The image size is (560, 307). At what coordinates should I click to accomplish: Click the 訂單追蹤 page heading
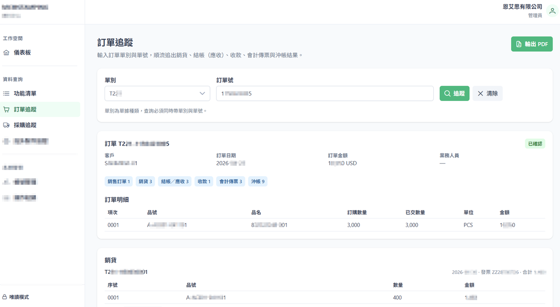(x=115, y=43)
